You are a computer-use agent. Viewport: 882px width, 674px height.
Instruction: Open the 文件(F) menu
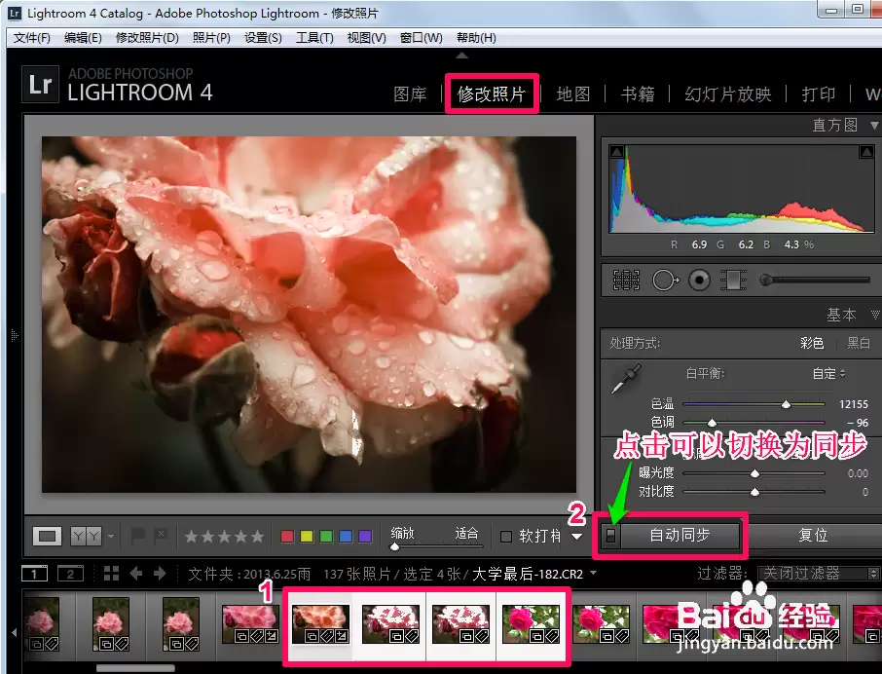(x=32, y=38)
